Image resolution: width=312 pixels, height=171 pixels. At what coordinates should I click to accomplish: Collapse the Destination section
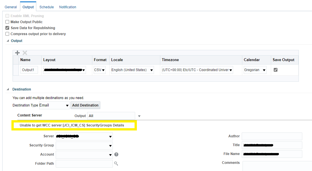(x=8, y=89)
